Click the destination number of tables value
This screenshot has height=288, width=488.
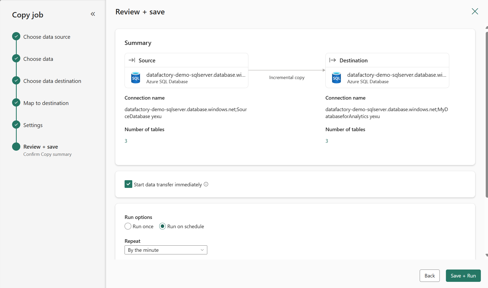(x=327, y=141)
